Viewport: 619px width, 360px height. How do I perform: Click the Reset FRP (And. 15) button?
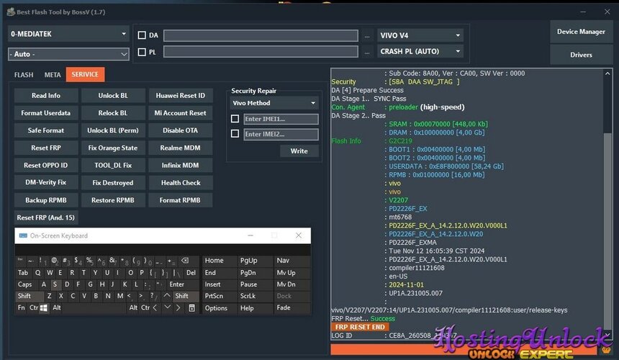[x=46, y=217]
